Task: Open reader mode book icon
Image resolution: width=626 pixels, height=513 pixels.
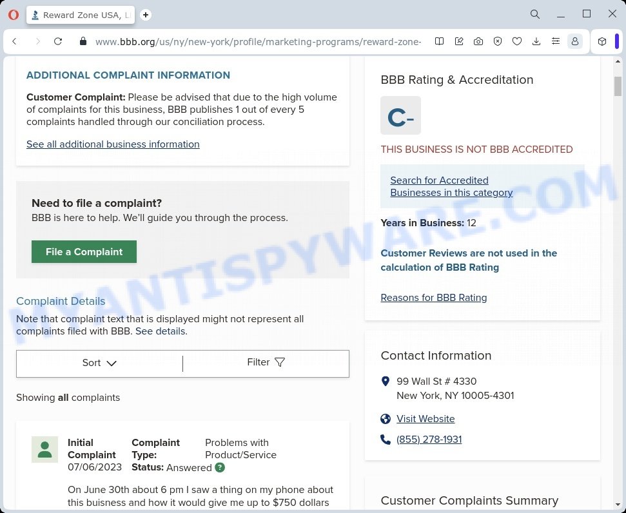Action: tap(439, 41)
